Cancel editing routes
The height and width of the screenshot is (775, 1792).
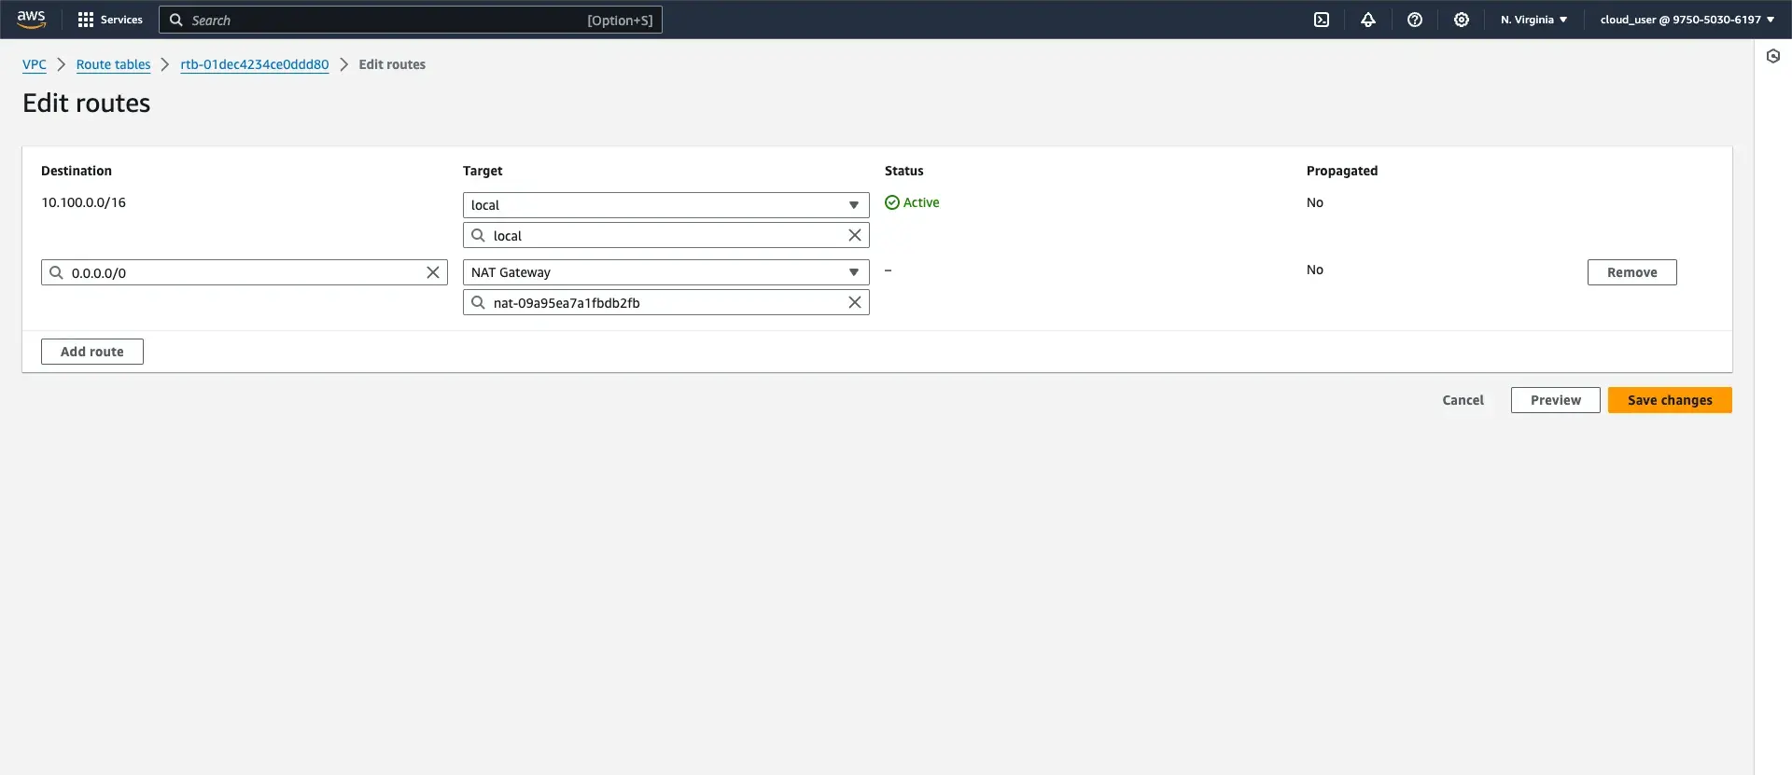click(x=1463, y=400)
